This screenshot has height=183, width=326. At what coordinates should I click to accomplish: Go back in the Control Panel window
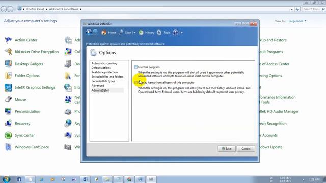tap(4, 9)
